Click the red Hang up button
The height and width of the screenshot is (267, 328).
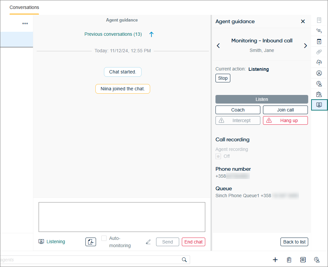pyautogui.click(x=285, y=120)
